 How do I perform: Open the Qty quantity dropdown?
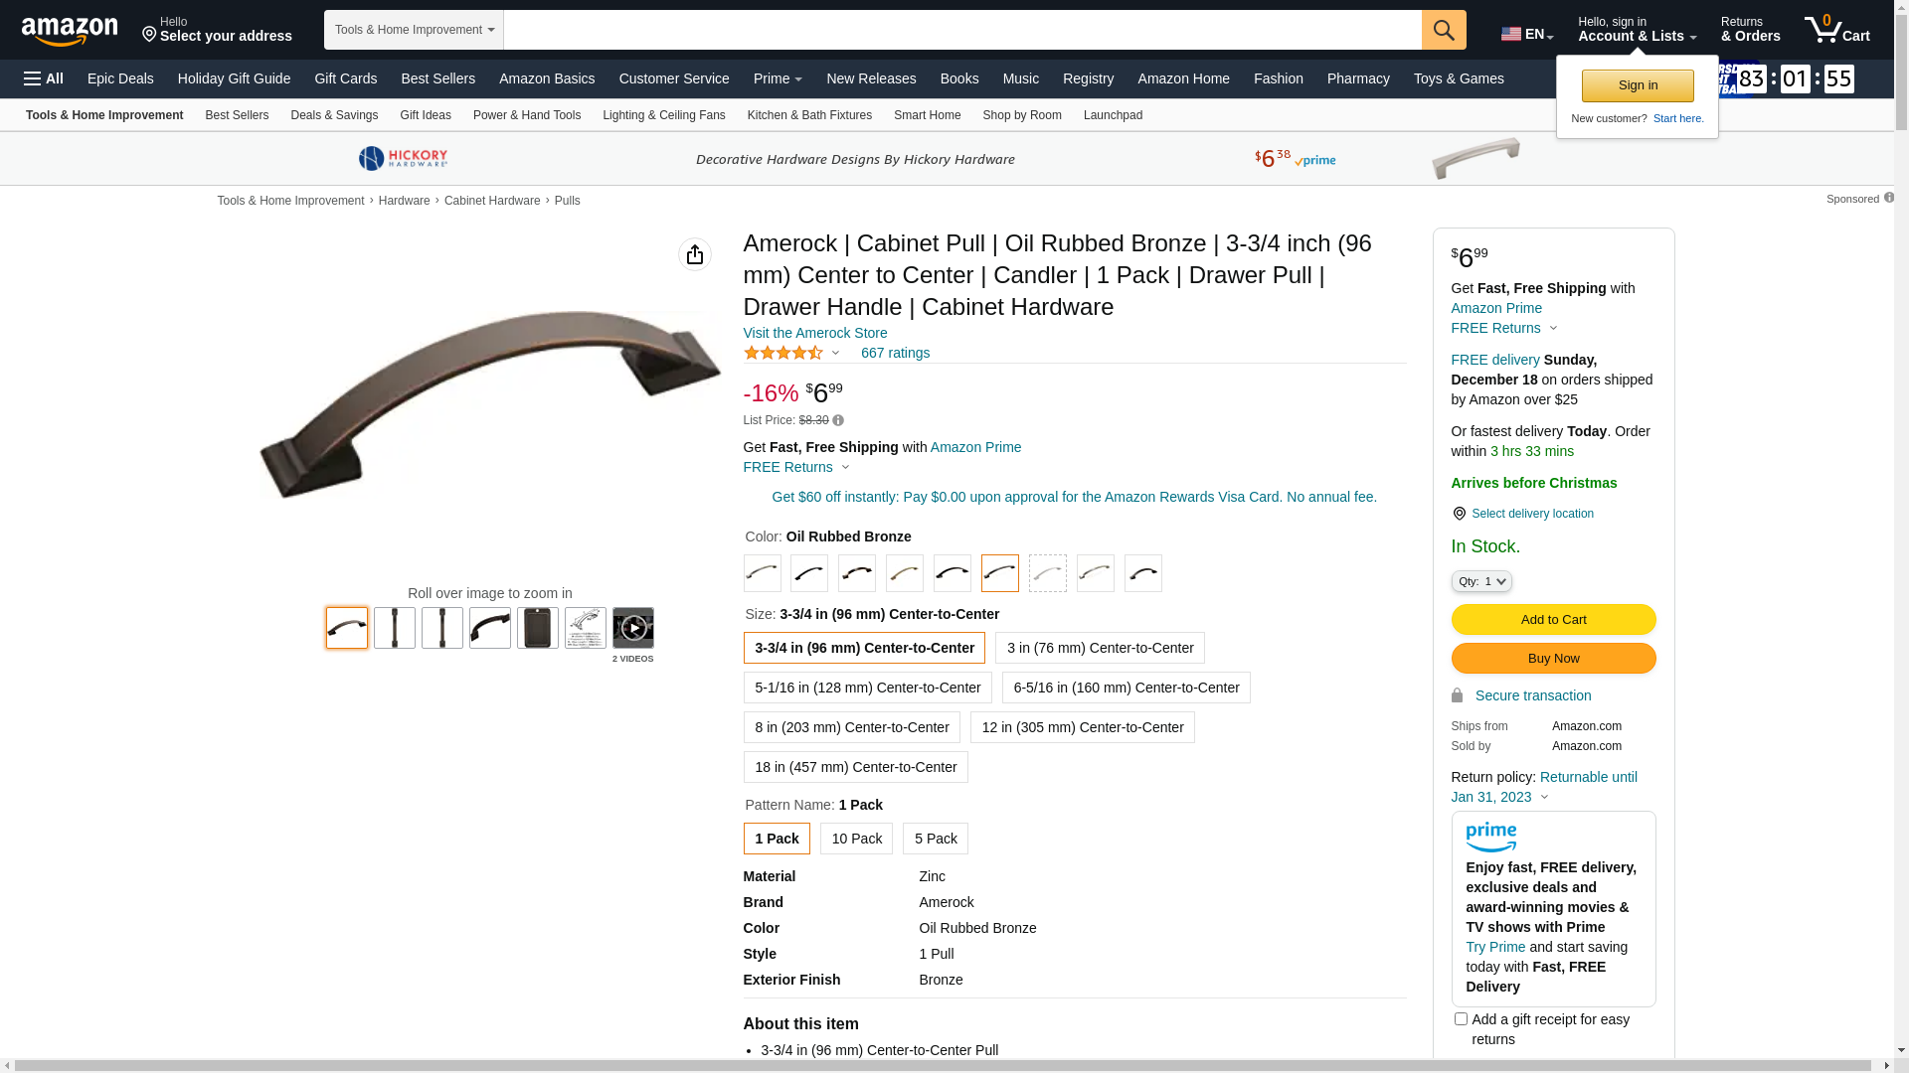[1481, 581]
